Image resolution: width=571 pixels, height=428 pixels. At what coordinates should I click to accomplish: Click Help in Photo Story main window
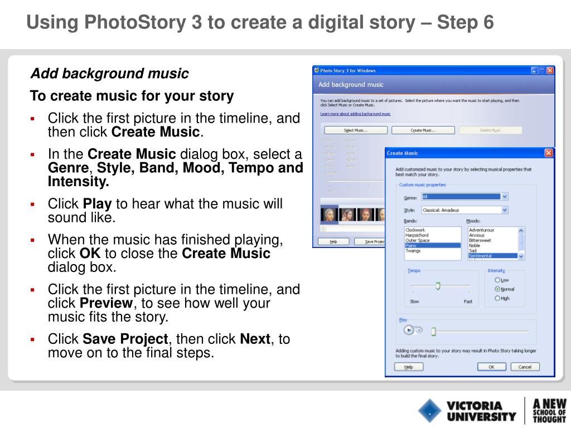click(x=333, y=242)
